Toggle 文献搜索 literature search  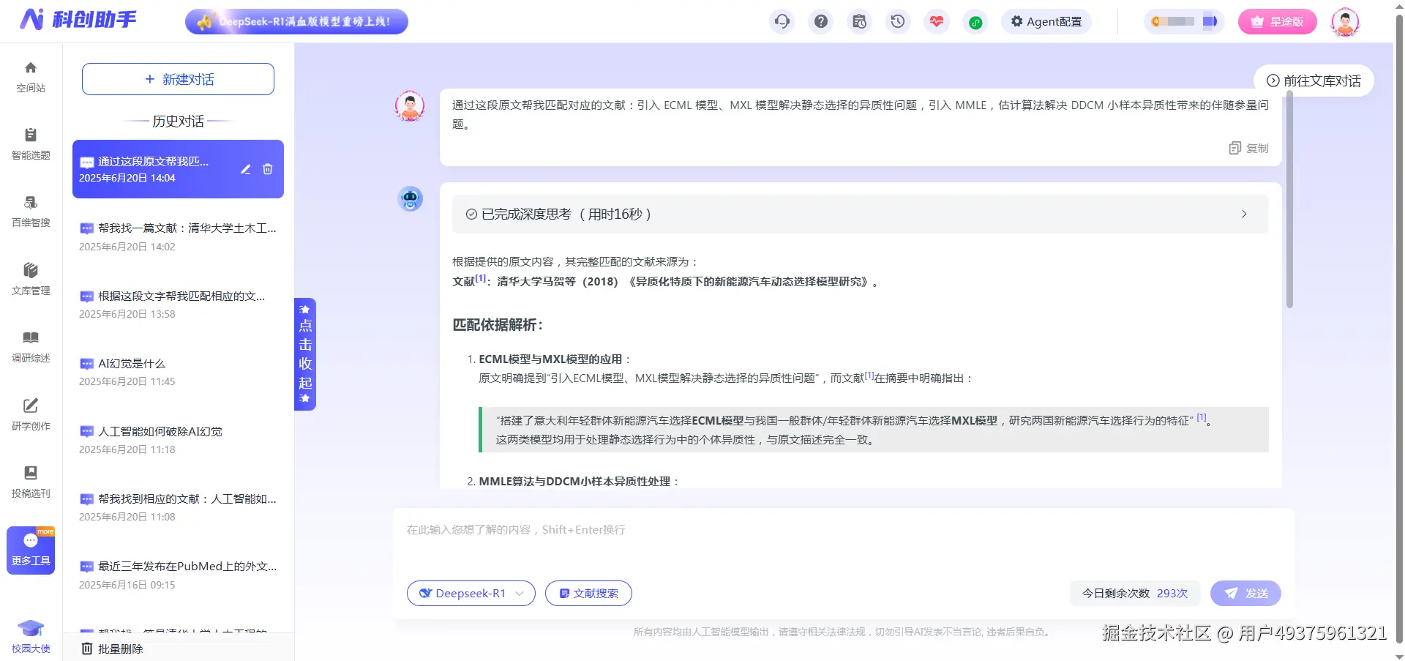coord(588,593)
